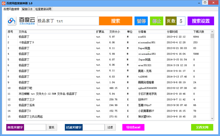Image resolution: width=220 pixels, height=136 pixels.
Task: Click the 导出Excel button
Action: pos(133,127)
